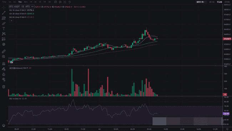This screenshot has height=131, width=232.
Task: Click the RSI value label on axis
Action: point(226,114)
